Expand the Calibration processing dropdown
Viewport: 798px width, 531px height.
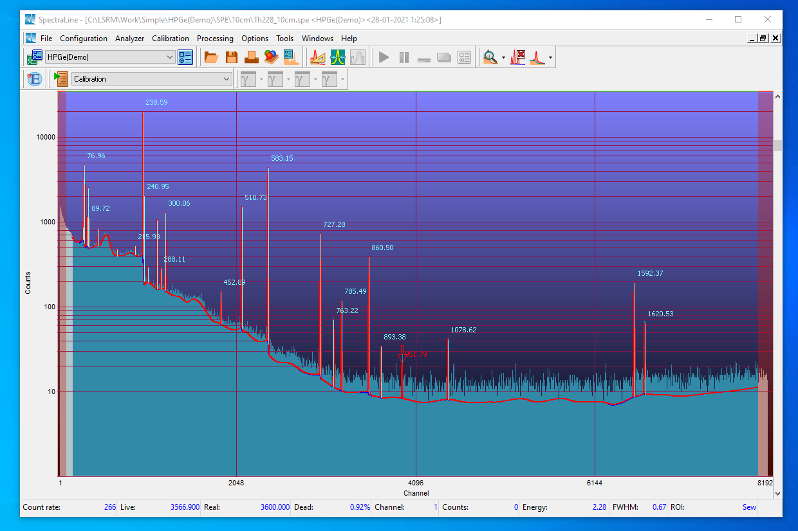click(226, 79)
